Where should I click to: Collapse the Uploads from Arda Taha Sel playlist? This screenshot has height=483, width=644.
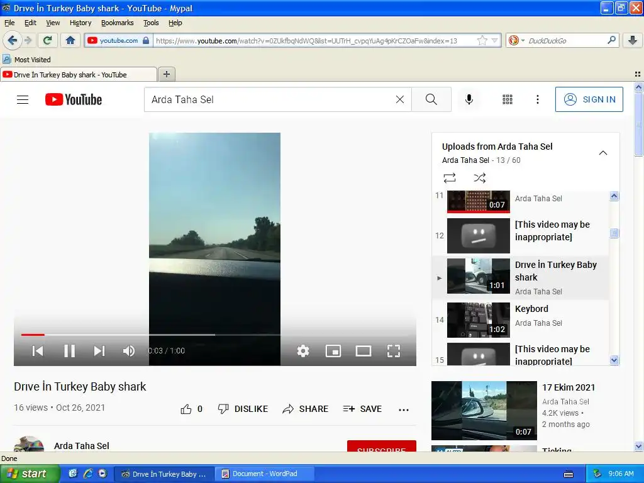(x=603, y=153)
